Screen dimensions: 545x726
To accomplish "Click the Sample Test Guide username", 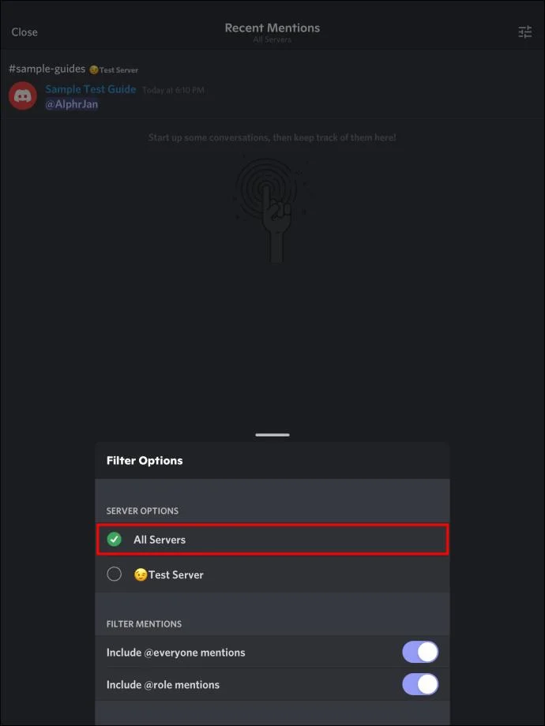I will click(91, 89).
